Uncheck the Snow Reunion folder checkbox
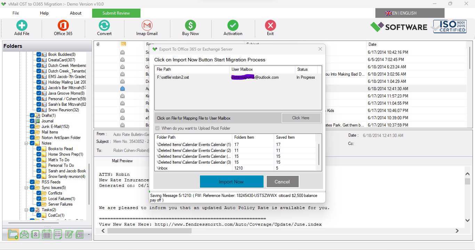This screenshot has height=250, width=475. point(39,110)
